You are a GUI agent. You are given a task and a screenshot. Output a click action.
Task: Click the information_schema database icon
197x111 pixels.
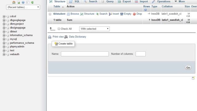pos(8,35)
